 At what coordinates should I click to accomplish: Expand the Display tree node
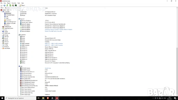pos(1,32)
